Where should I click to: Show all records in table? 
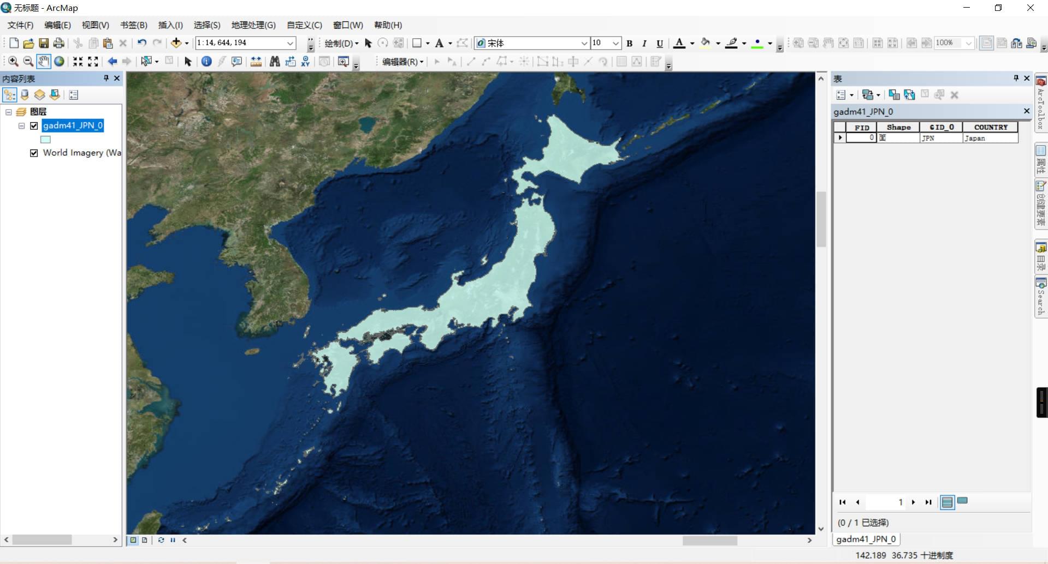pyautogui.click(x=948, y=502)
